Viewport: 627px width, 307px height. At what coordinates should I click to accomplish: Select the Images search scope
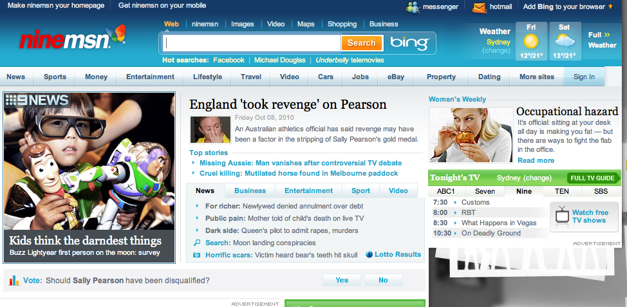pos(242,24)
